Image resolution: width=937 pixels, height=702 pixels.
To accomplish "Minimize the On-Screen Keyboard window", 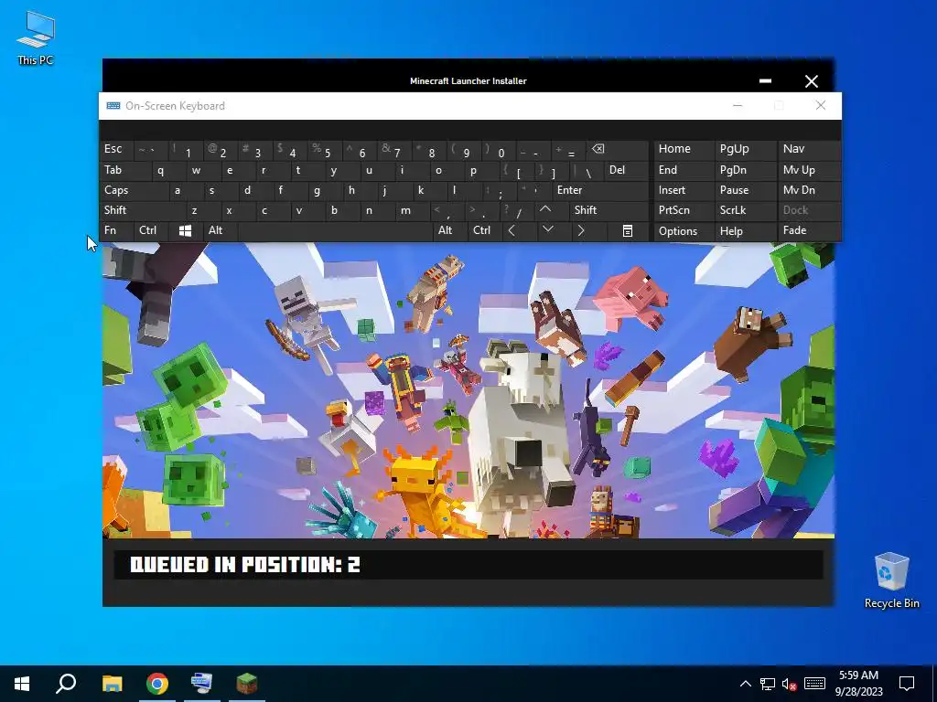I will (x=738, y=106).
